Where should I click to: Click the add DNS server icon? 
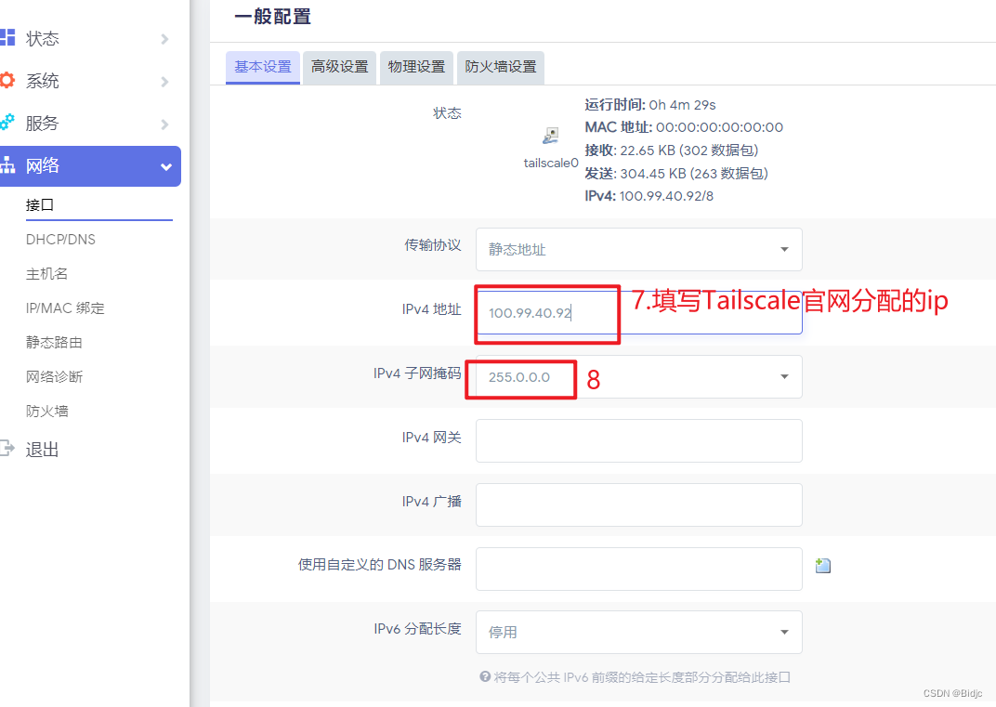[x=822, y=565]
